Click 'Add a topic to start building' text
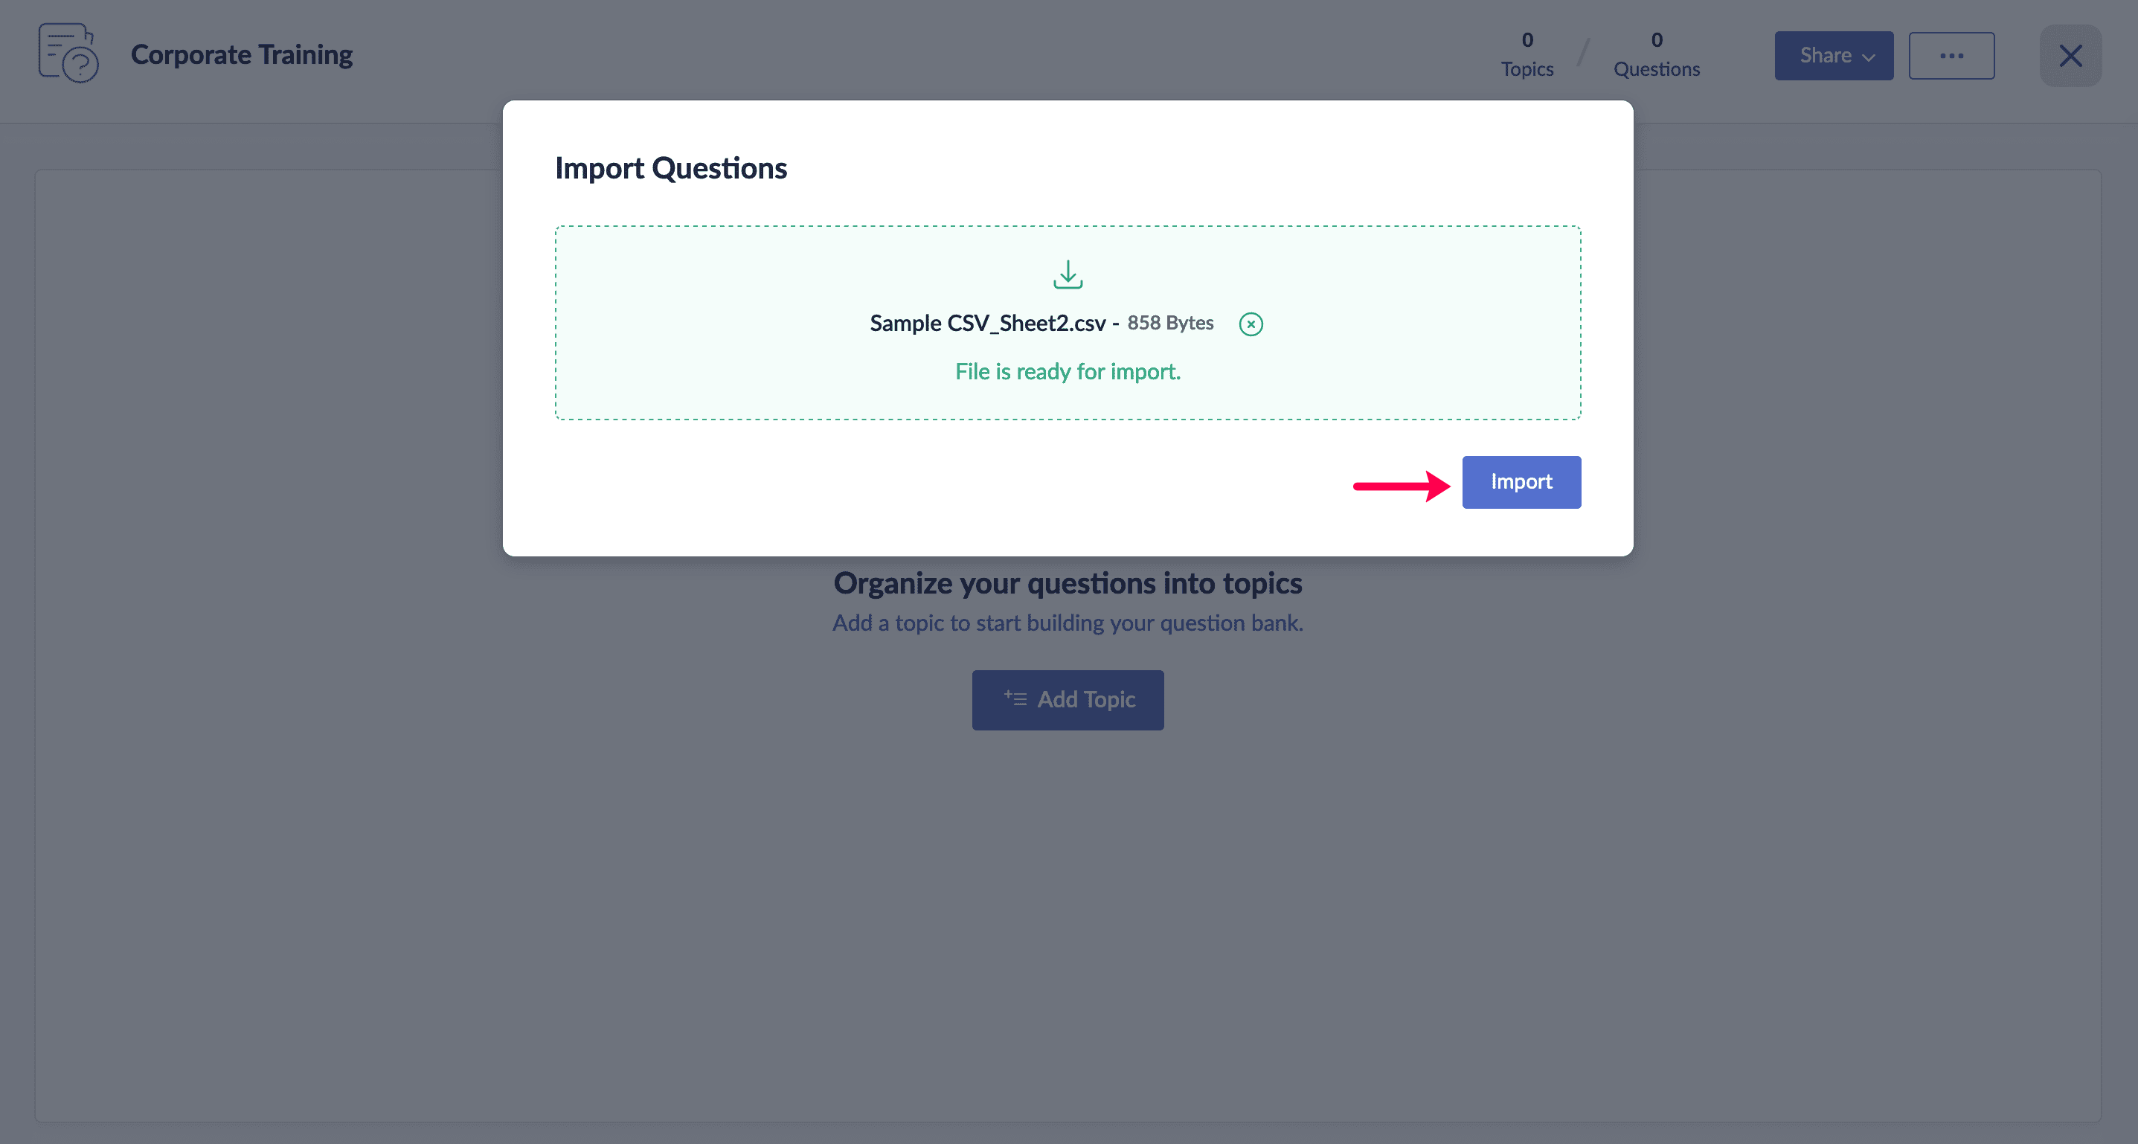This screenshot has height=1144, width=2138. click(1068, 623)
